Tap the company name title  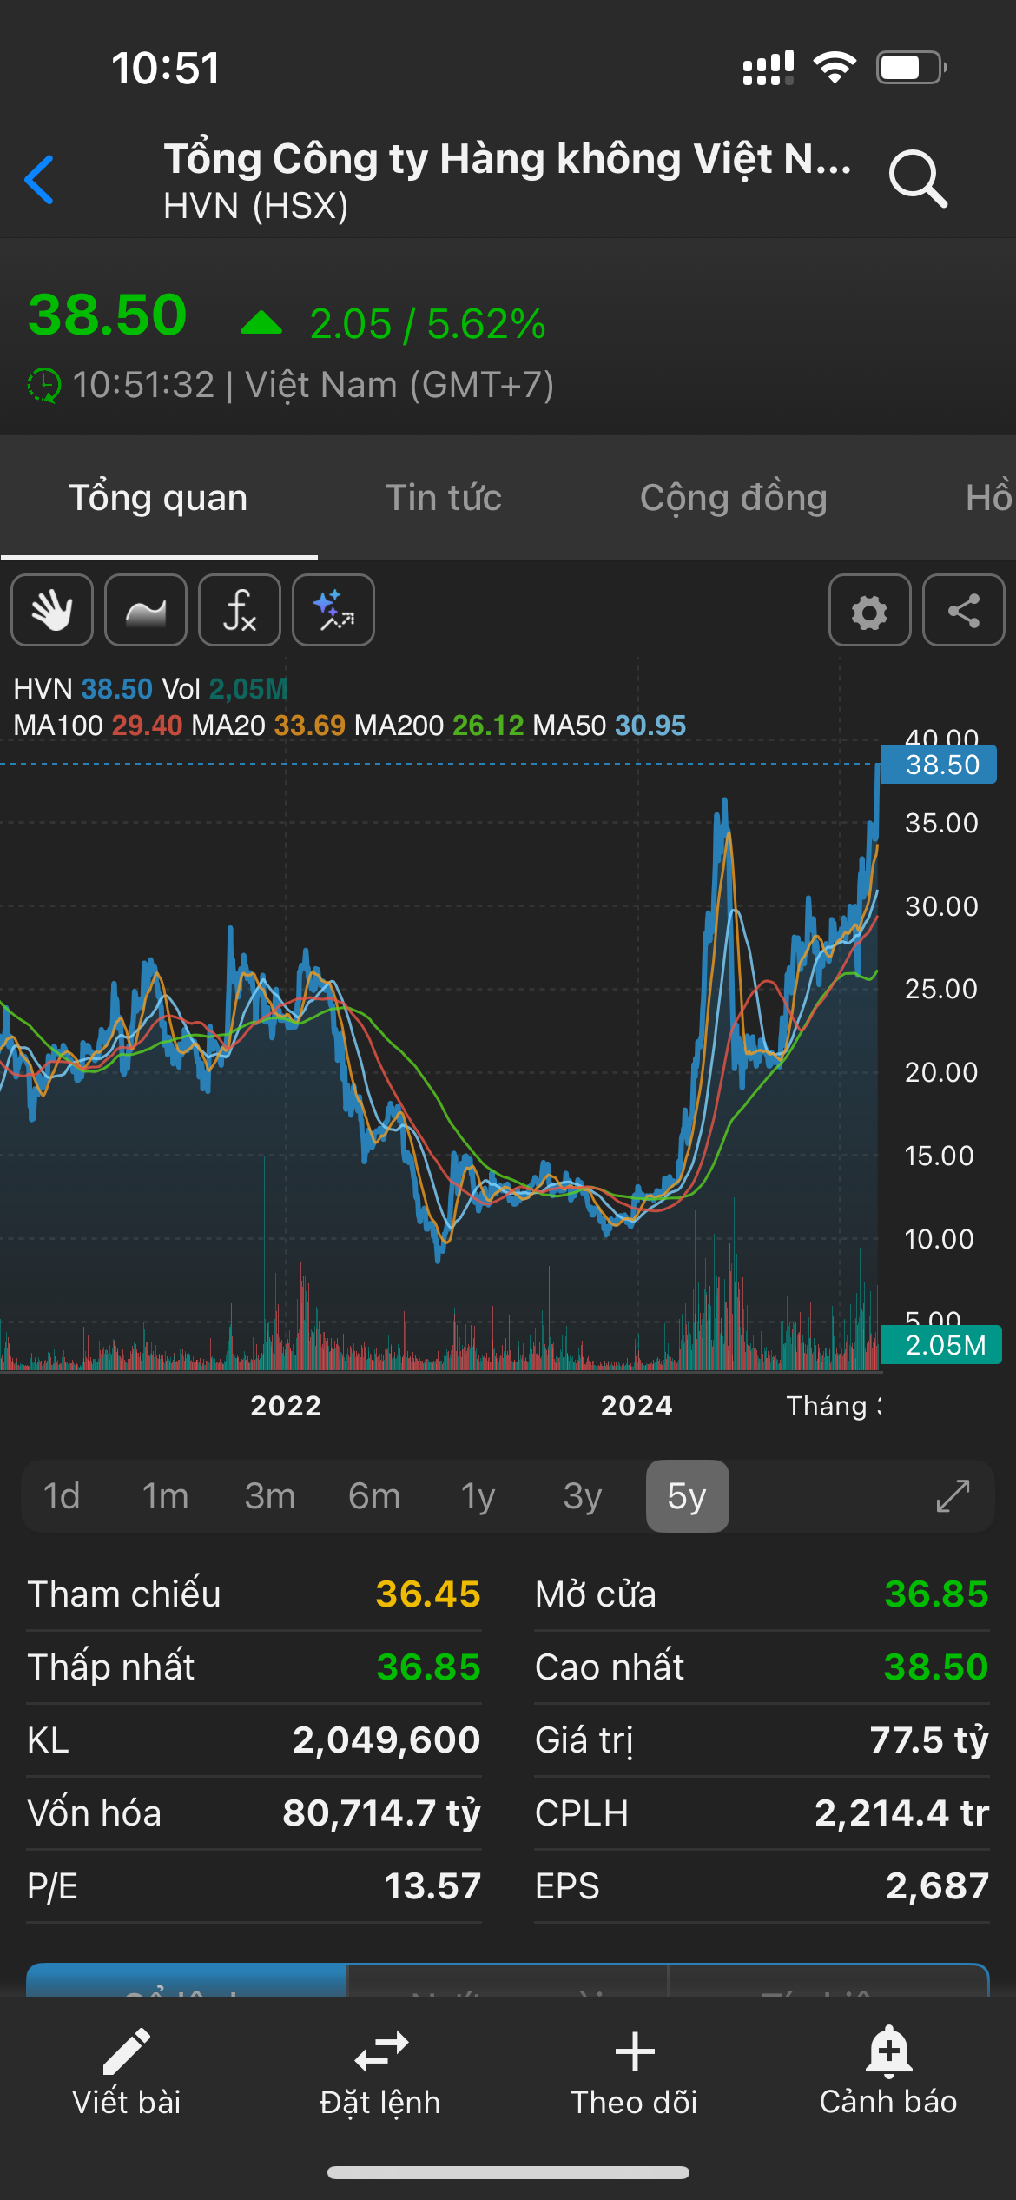click(508, 159)
